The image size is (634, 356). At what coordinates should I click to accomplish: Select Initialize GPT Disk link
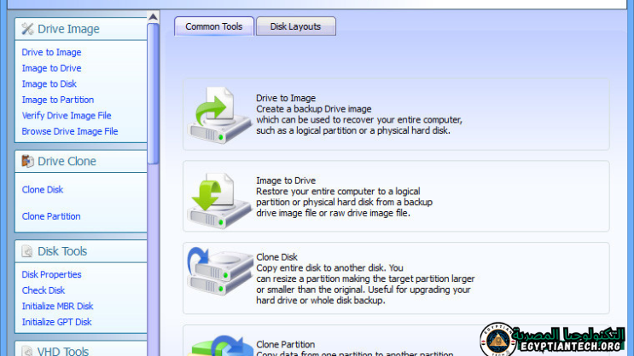coord(56,322)
